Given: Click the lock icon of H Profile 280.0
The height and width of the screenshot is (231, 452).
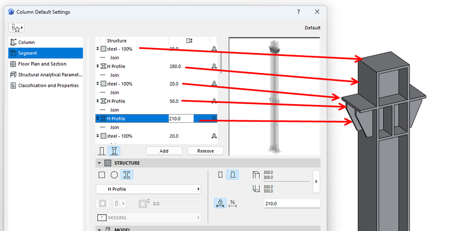Looking at the screenshot, I should click(214, 66).
